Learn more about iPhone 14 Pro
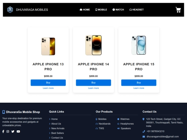 click(x=93, y=88)
